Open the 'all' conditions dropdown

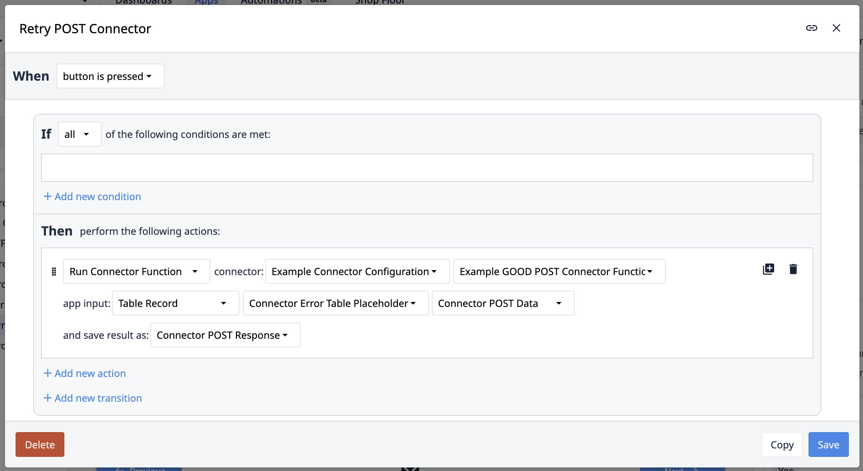(x=80, y=134)
